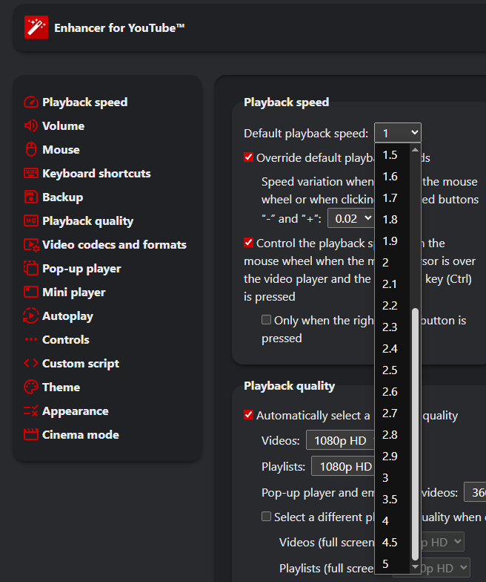Click the Playback quality HQ icon
Viewport: 486px width, 582px height.
coord(31,221)
